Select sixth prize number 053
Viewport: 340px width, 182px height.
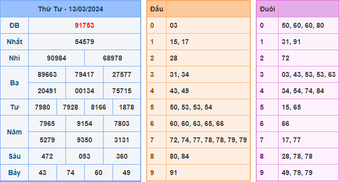(x=84, y=156)
